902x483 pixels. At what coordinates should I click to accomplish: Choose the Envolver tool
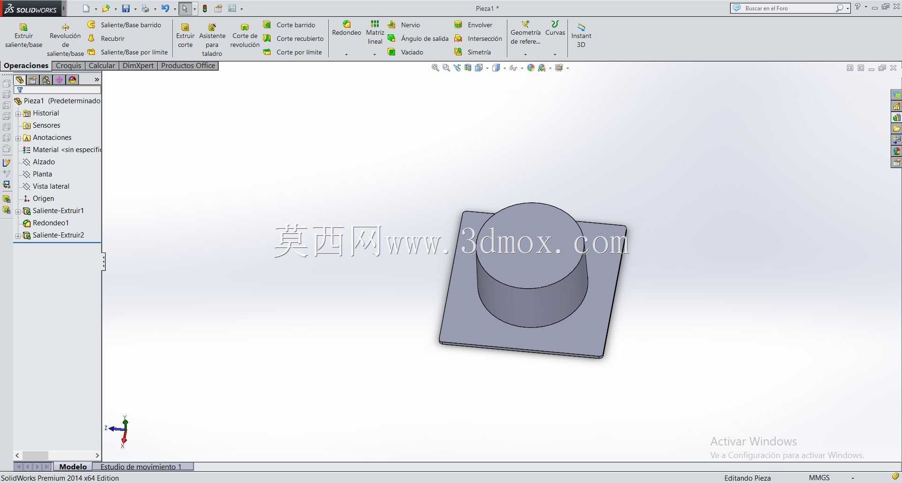(x=474, y=25)
